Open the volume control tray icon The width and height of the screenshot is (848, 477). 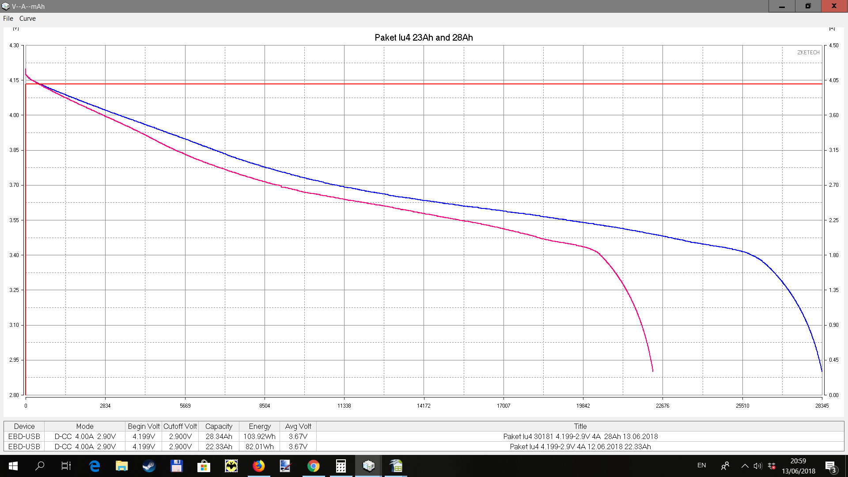[x=758, y=466]
